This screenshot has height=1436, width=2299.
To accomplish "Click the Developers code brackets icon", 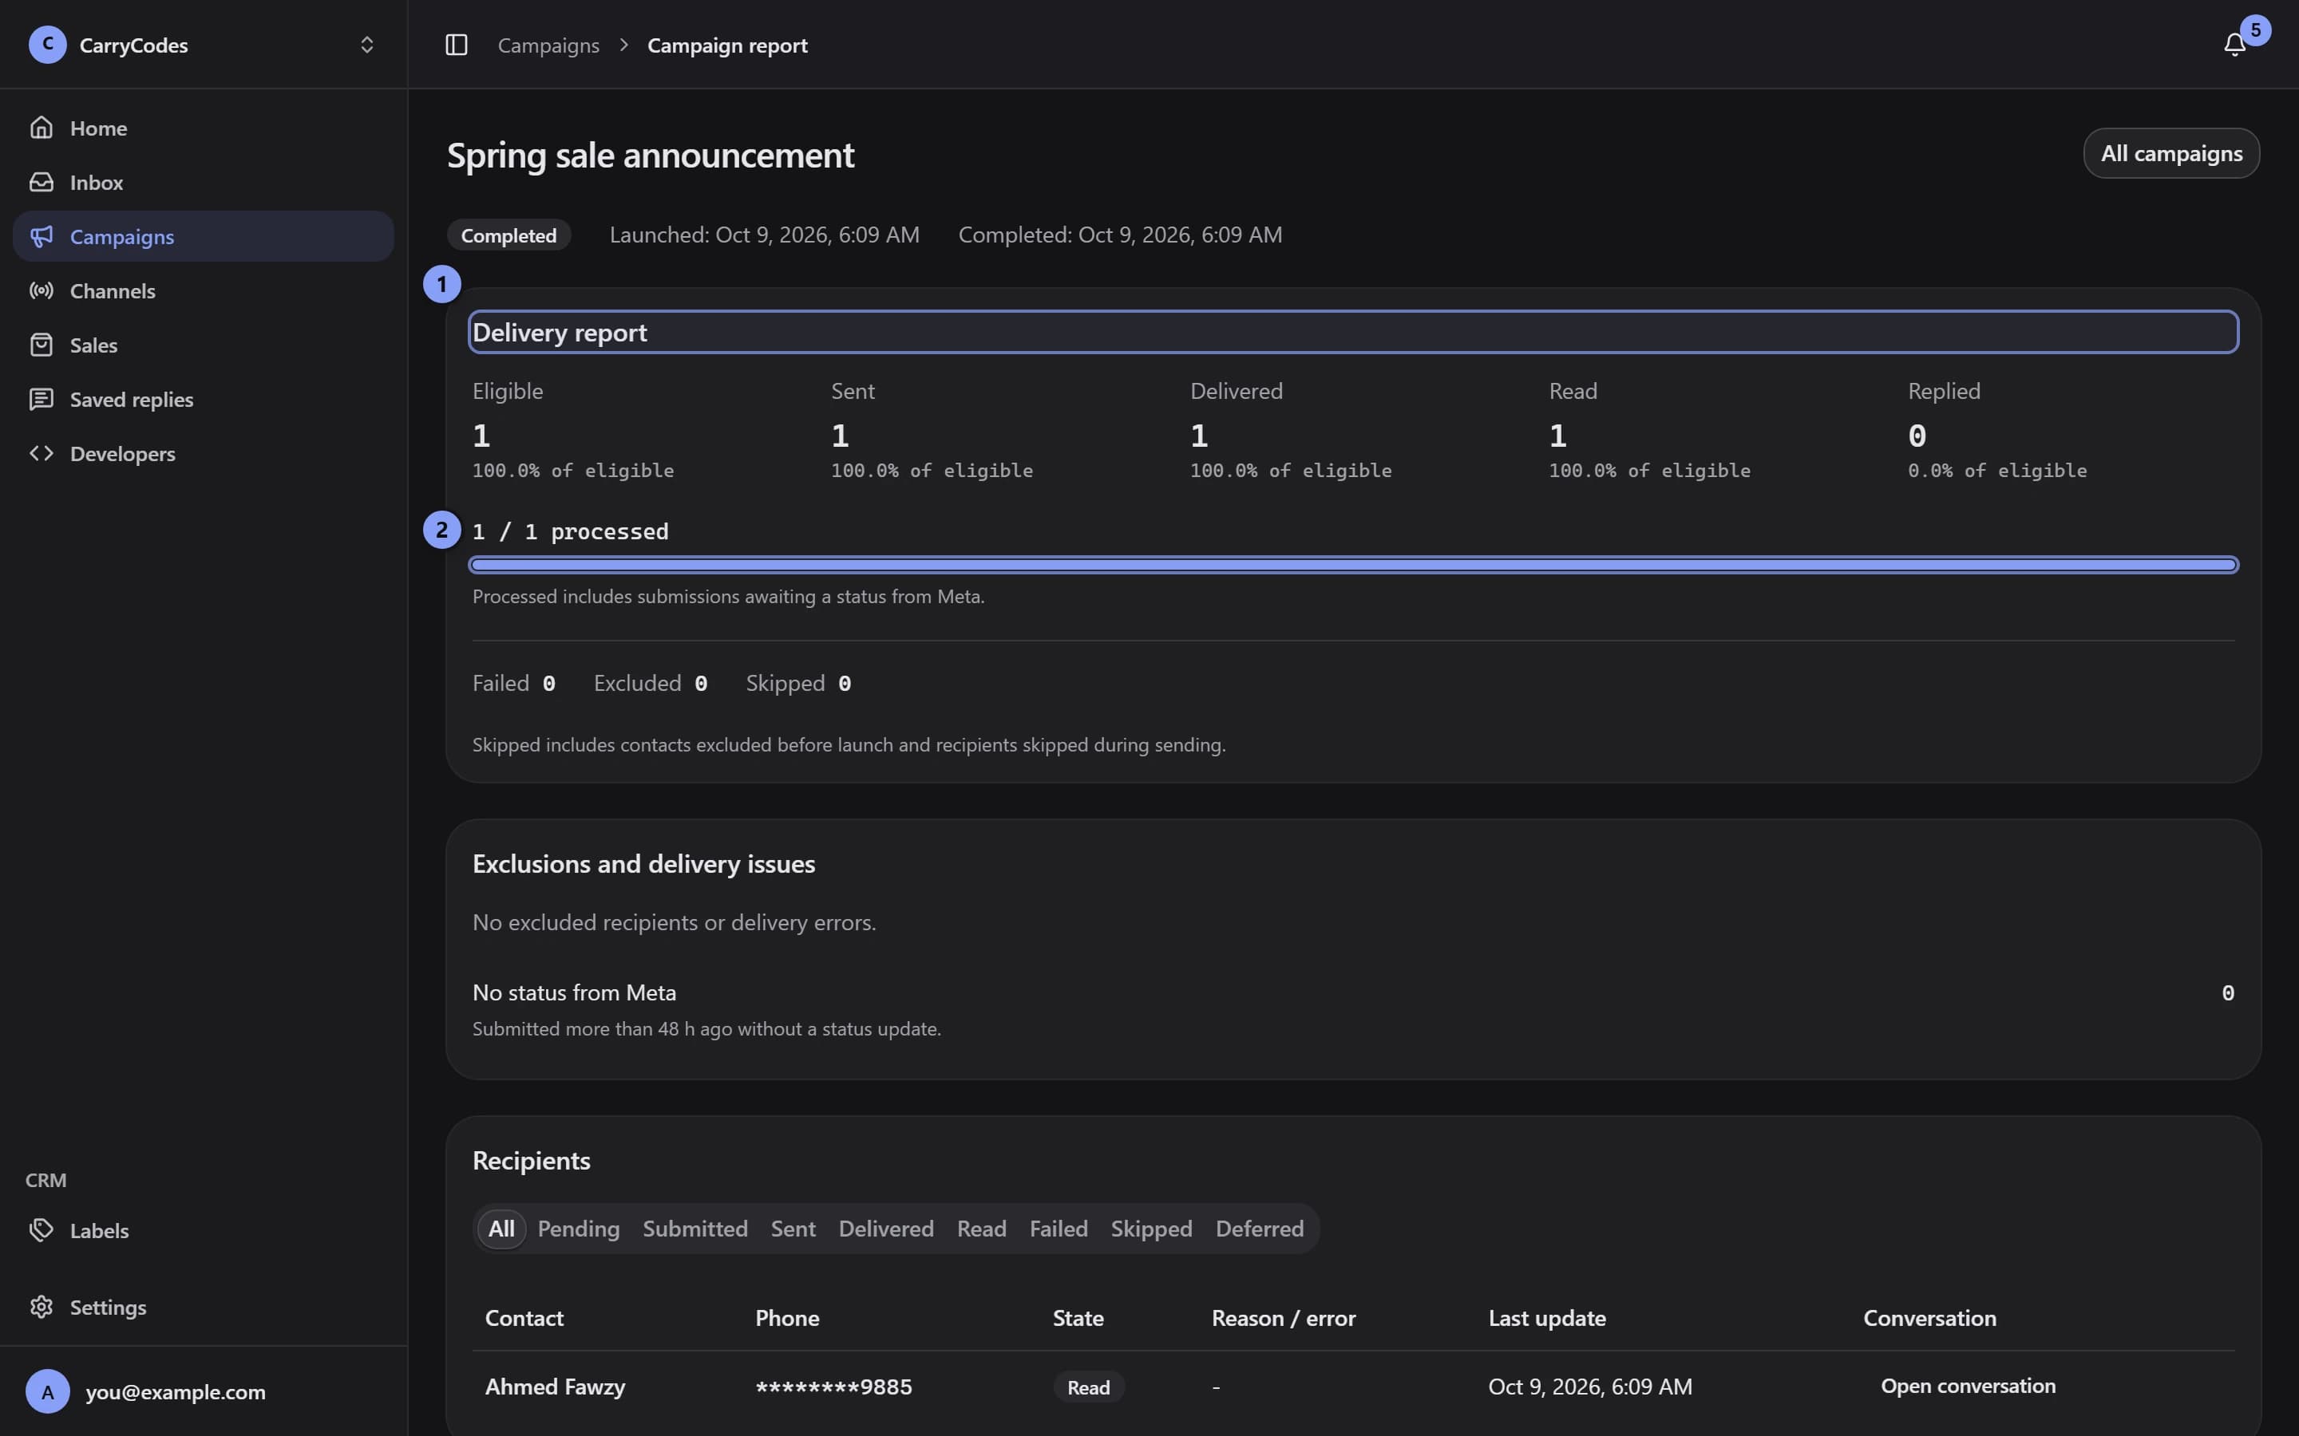I will [41, 453].
